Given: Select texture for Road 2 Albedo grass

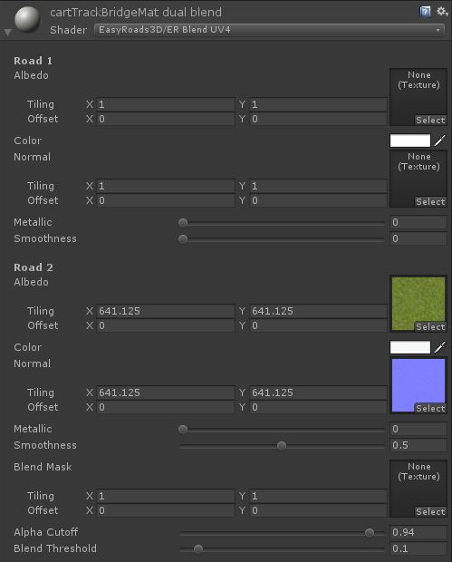Looking at the screenshot, I should 430,327.
